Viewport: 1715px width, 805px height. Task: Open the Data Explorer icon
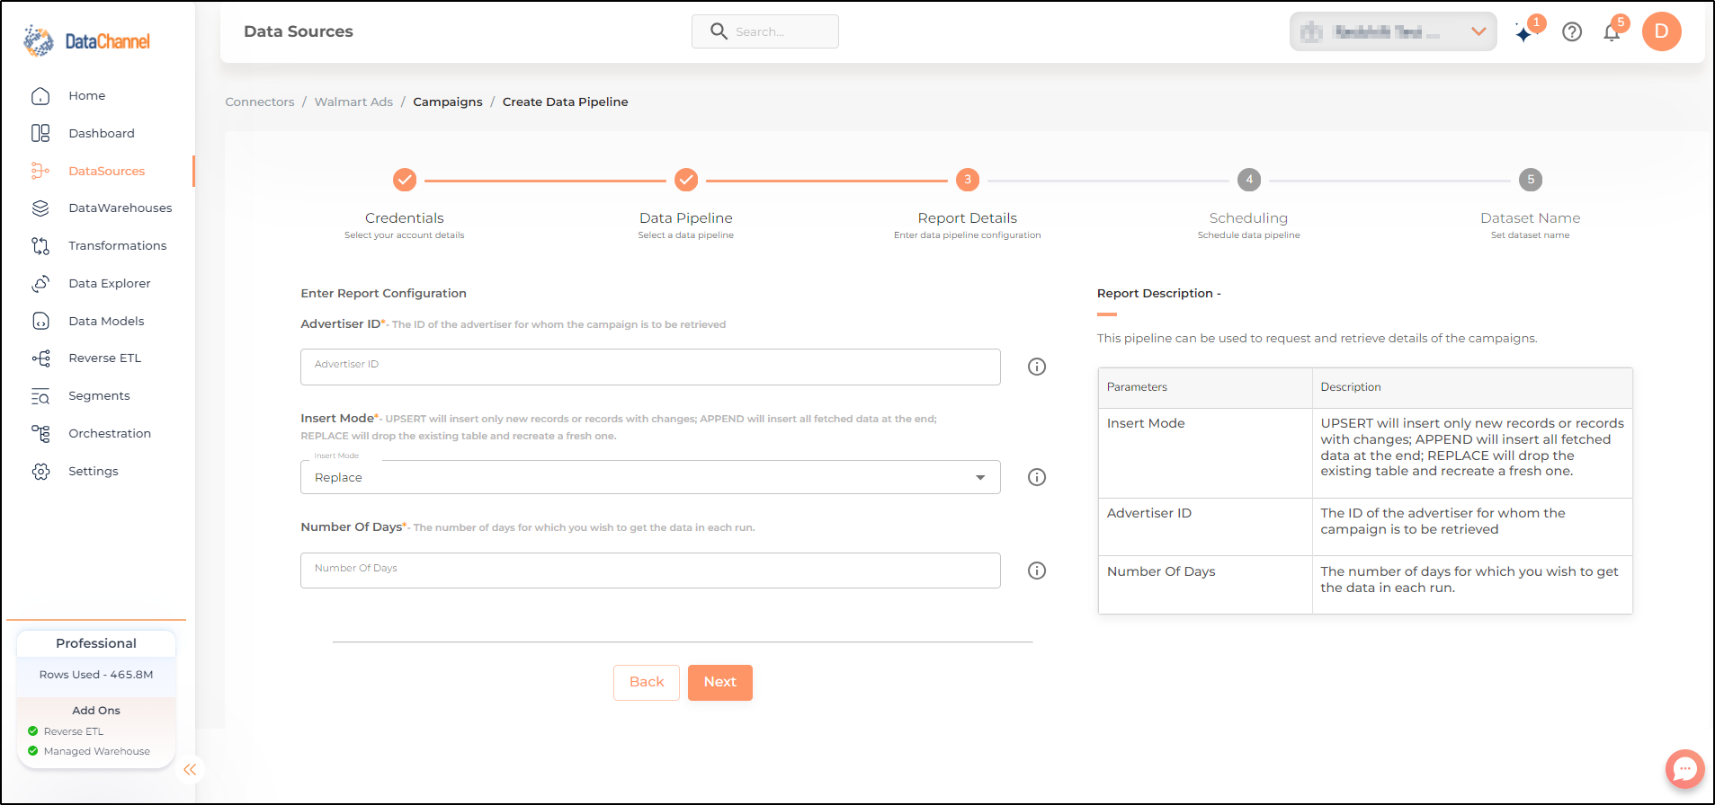[x=40, y=284]
